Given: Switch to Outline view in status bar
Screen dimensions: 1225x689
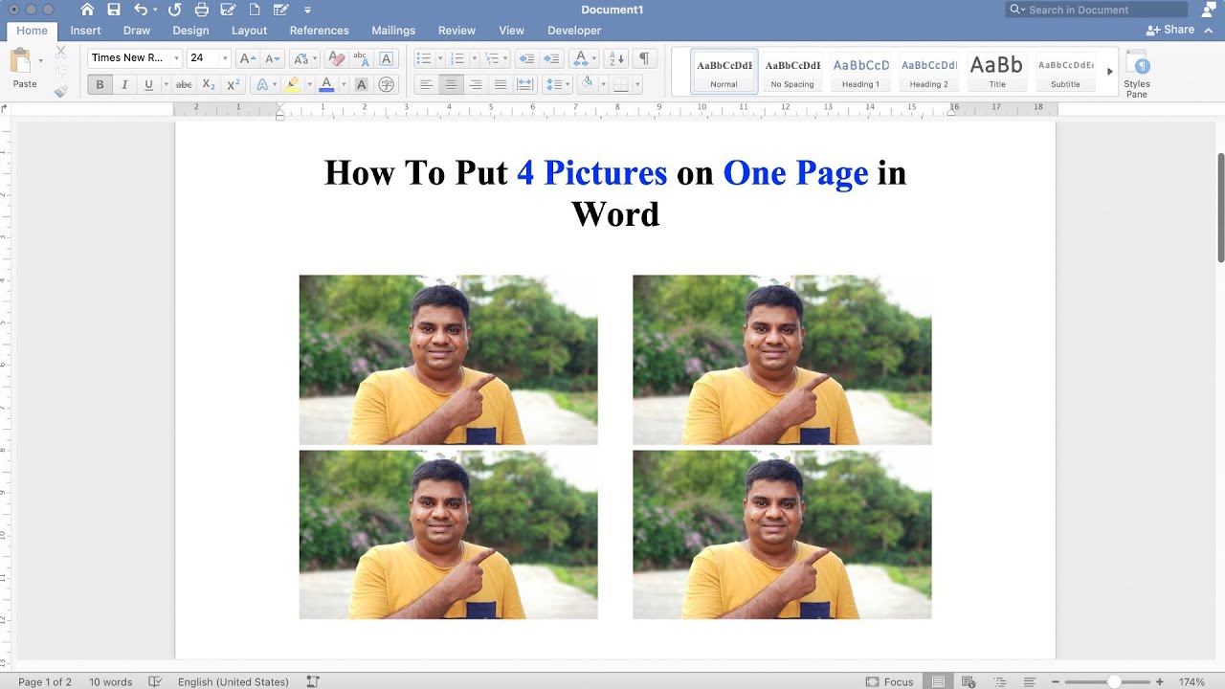Looking at the screenshot, I should (x=999, y=681).
